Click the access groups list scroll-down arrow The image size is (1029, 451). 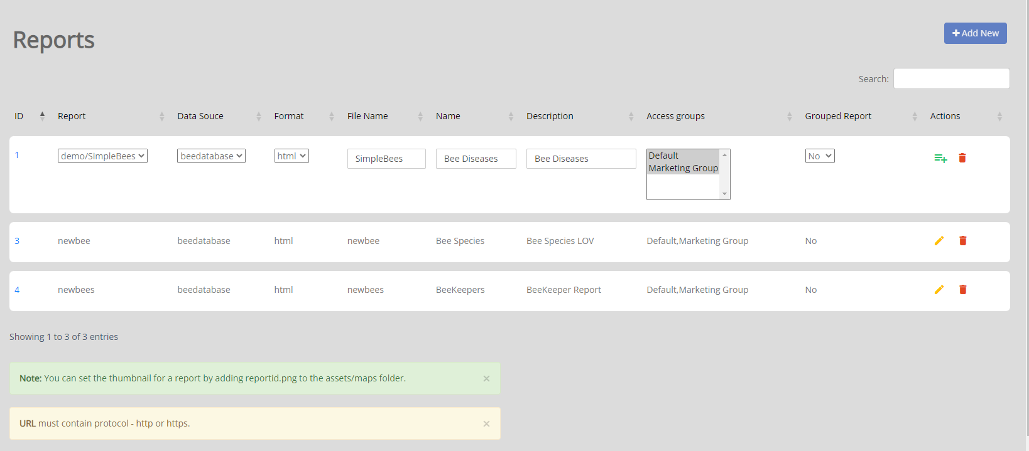[x=725, y=194]
